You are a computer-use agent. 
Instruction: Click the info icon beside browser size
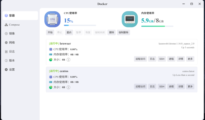[x=68, y=60]
